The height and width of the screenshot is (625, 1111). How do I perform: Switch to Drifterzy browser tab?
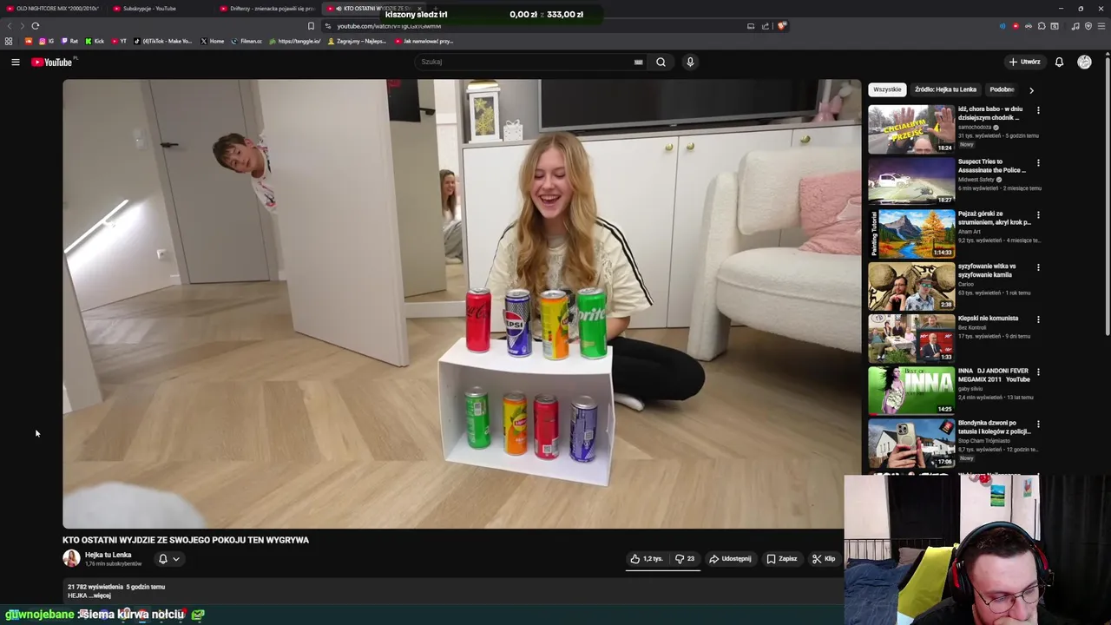(x=267, y=9)
